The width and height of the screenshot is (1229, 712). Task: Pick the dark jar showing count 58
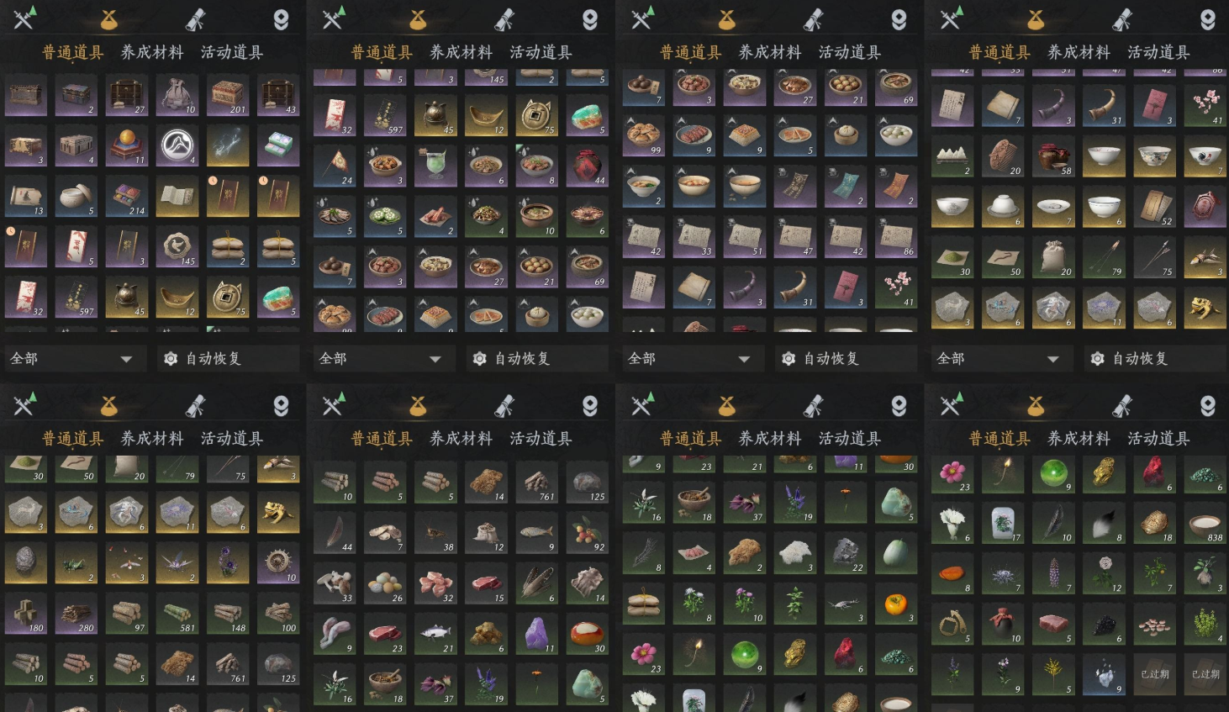[1053, 156]
